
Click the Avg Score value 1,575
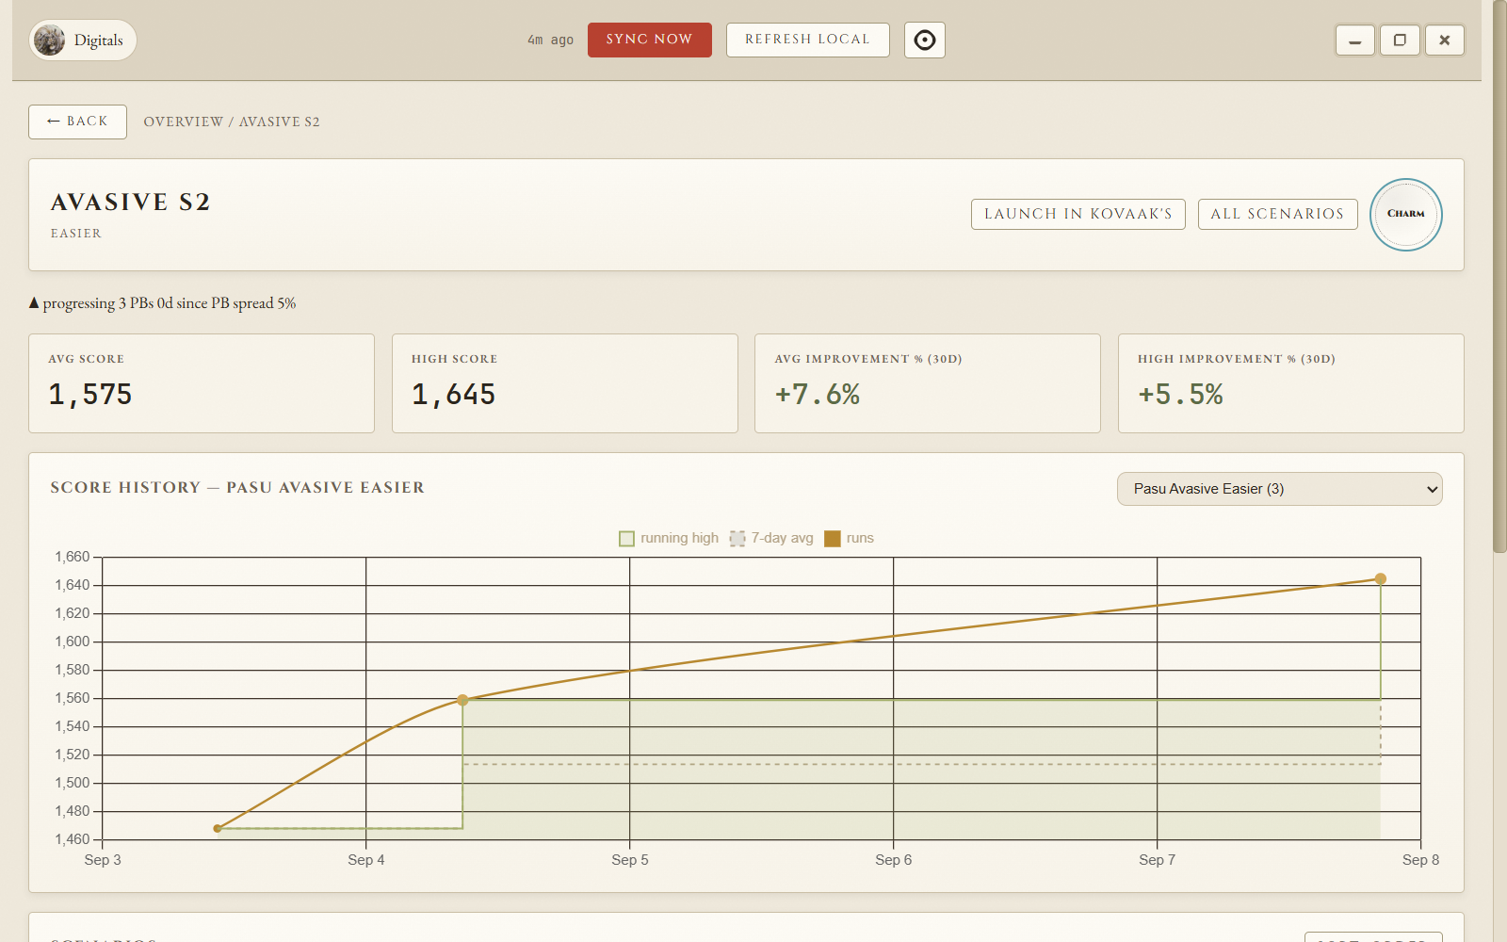pyautogui.click(x=90, y=394)
